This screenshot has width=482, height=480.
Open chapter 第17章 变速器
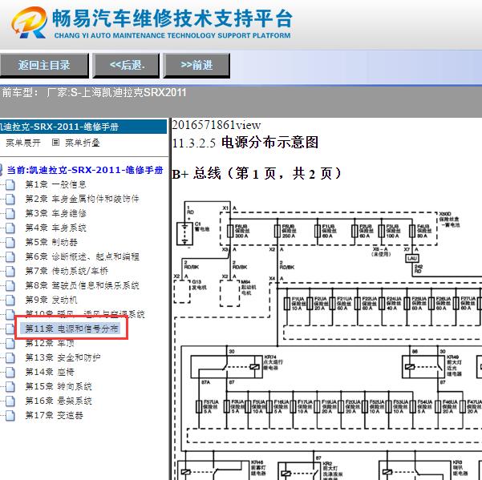tap(54, 415)
